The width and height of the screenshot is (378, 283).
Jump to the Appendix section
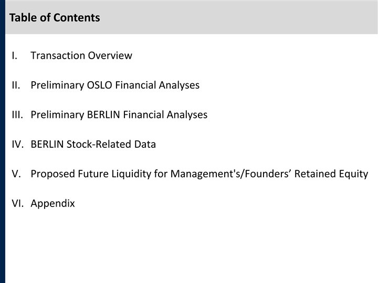(x=52, y=203)
